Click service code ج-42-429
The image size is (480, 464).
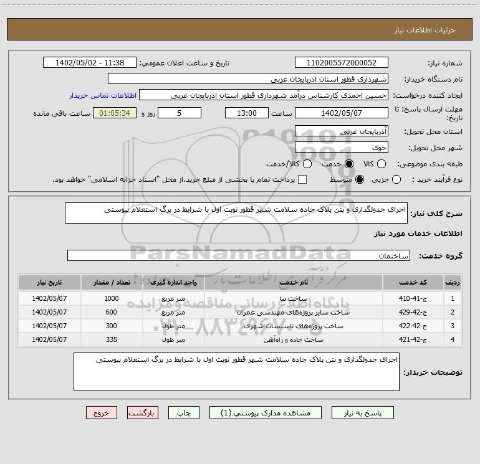point(413,312)
